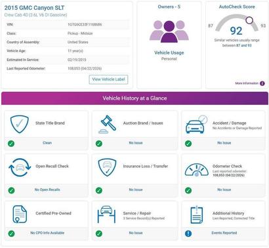Click the green check beside Clean
Screen dimensions: 269x248
click(x=11, y=144)
